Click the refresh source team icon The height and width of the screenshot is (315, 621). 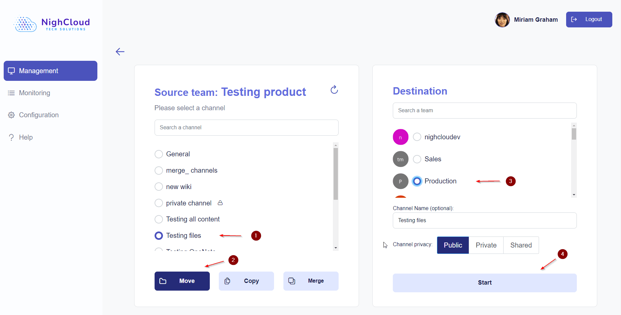334,90
